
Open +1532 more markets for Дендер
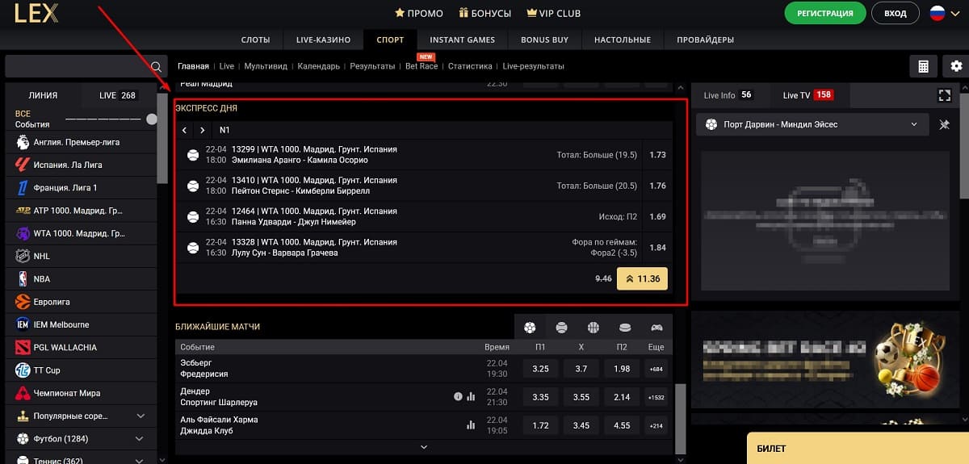click(x=656, y=397)
